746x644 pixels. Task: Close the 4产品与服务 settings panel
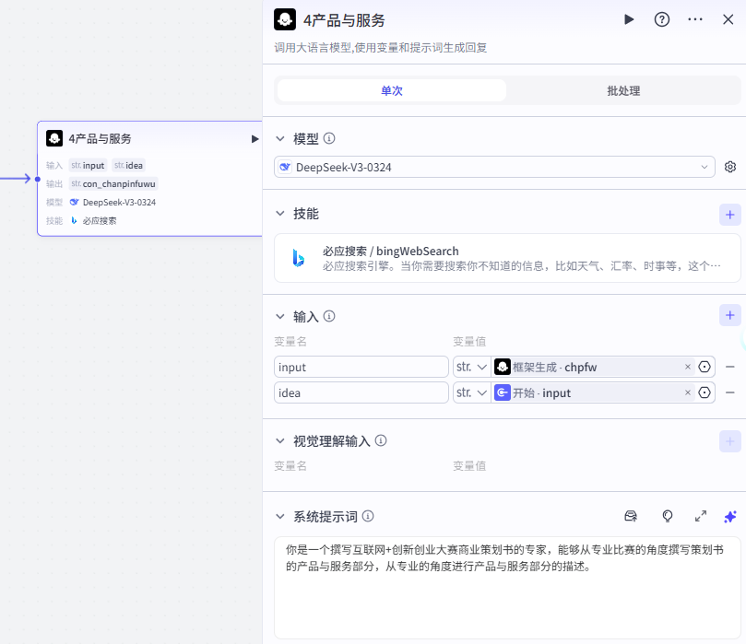(x=728, y=19)
